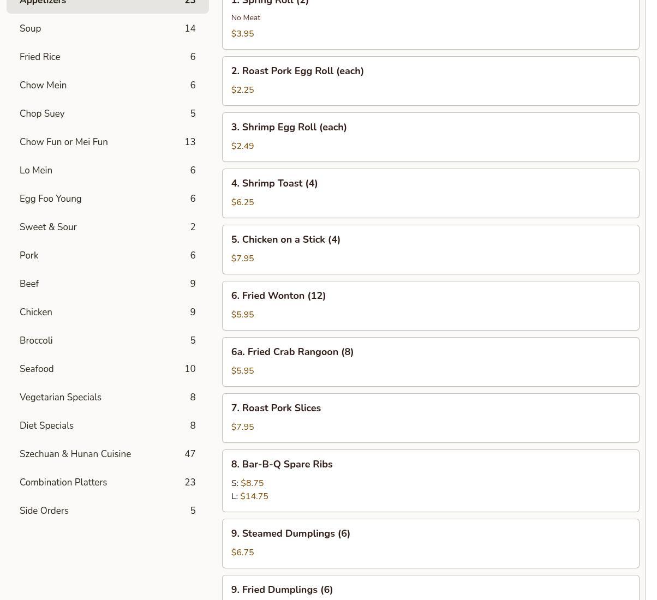Click the $6.25 shrimp toast price
Image resolution: width=657 pixels, height=600 pixels.
coord(242,202)
